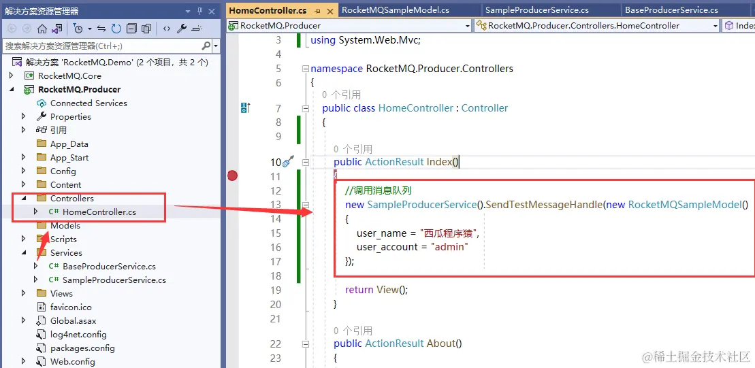This screenshot has width=755, height=368.
Task: Toggle pin on HomeController.cs tab
Action: coord(317,11)
